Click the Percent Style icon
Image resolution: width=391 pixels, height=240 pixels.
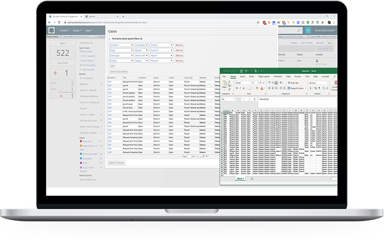(316, 88)
